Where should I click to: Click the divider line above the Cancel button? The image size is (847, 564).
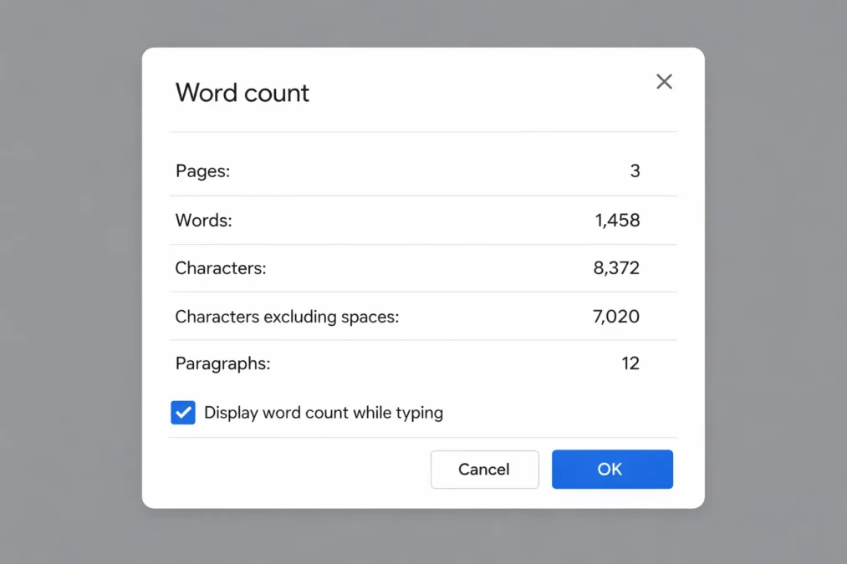pos(422,437)
